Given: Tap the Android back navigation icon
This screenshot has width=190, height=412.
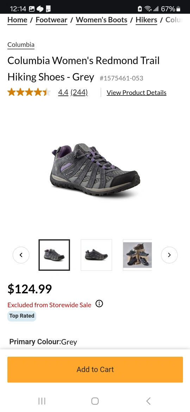Looking at the screenshot, I should click(148, 401).
